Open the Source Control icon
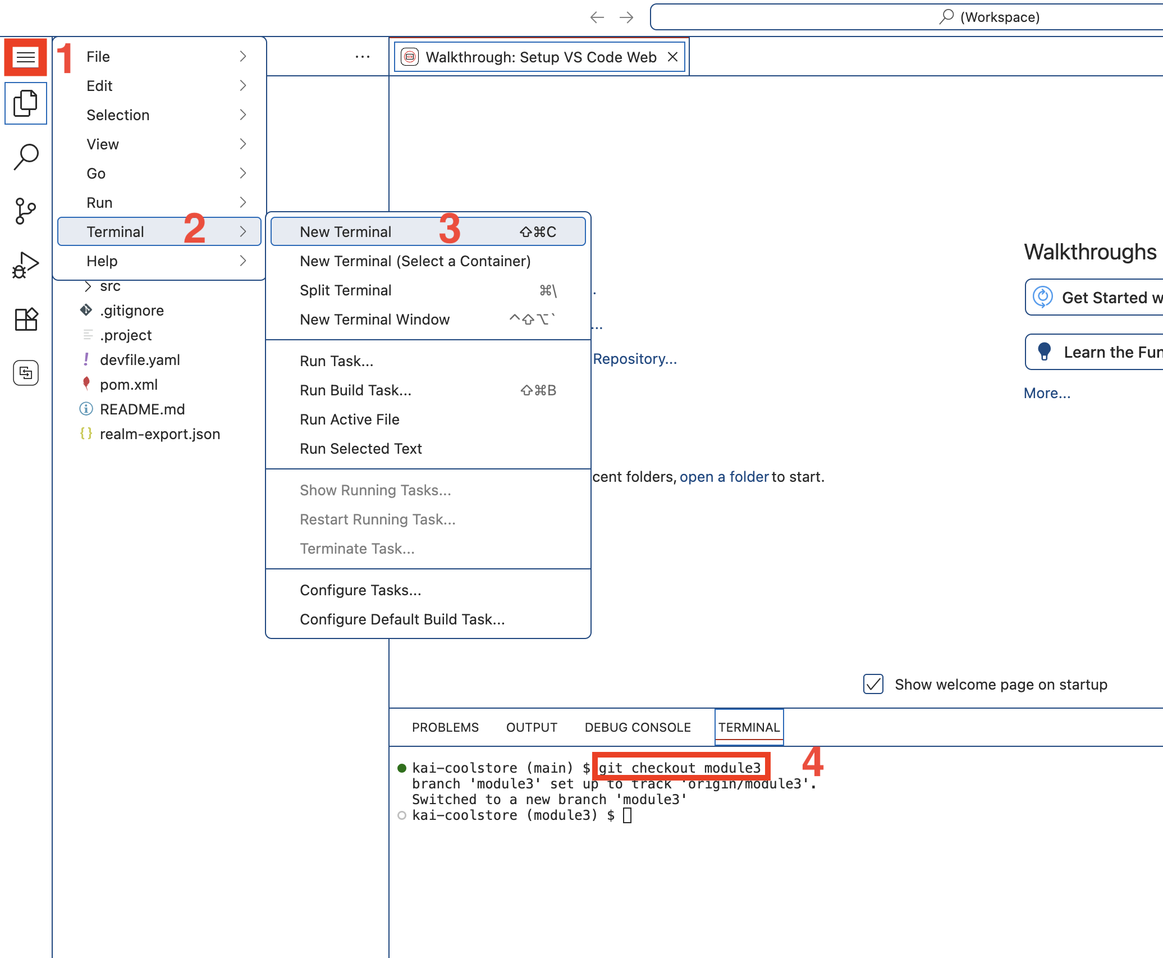Image resolution: width=1163 pixels, height=958 pixels. (25, 211)
